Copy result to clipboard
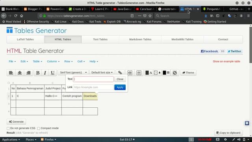Viewport: 252px width, 142px height. (x=228, y=133)
